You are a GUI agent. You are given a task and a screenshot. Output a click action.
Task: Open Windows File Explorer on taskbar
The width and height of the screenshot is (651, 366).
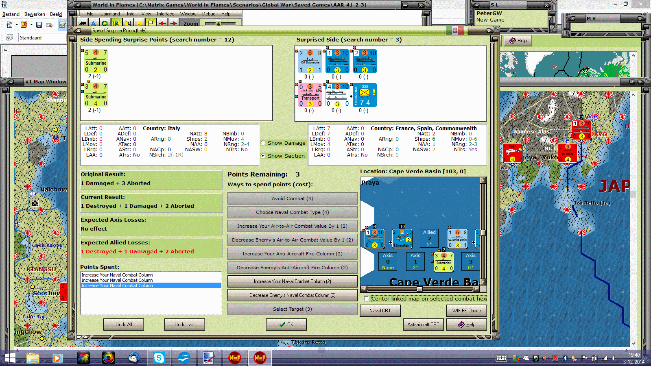coord(33,358)
